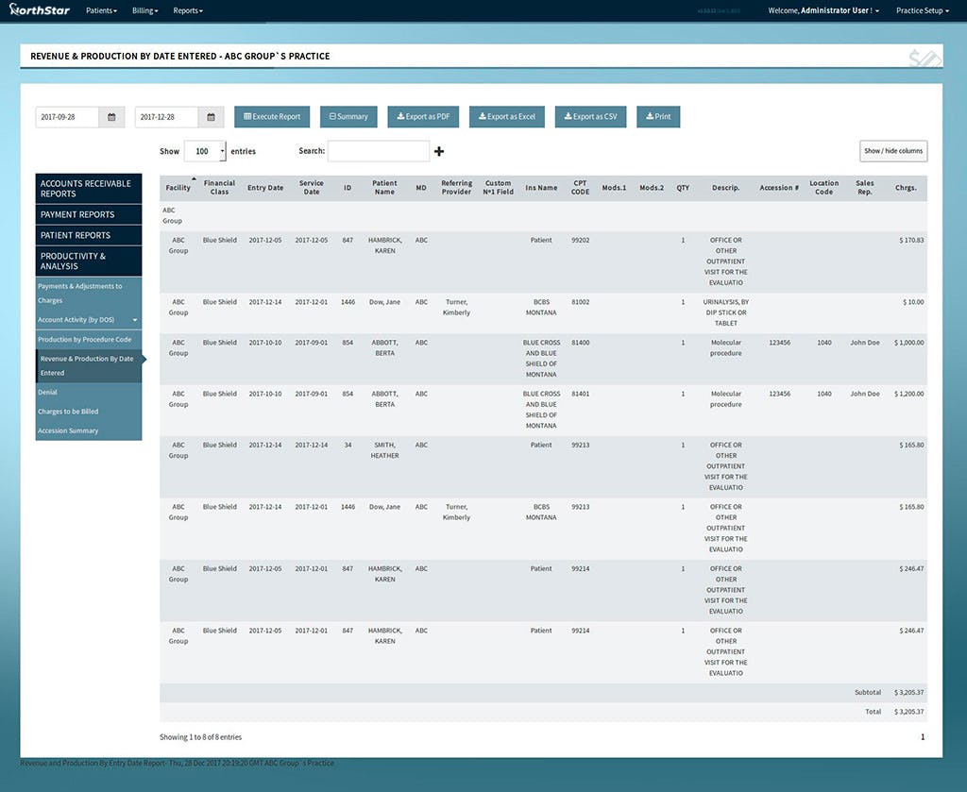Open the Show entries count dropdown
This screenshot has height=792, width=967.
(x=203, y=150)
